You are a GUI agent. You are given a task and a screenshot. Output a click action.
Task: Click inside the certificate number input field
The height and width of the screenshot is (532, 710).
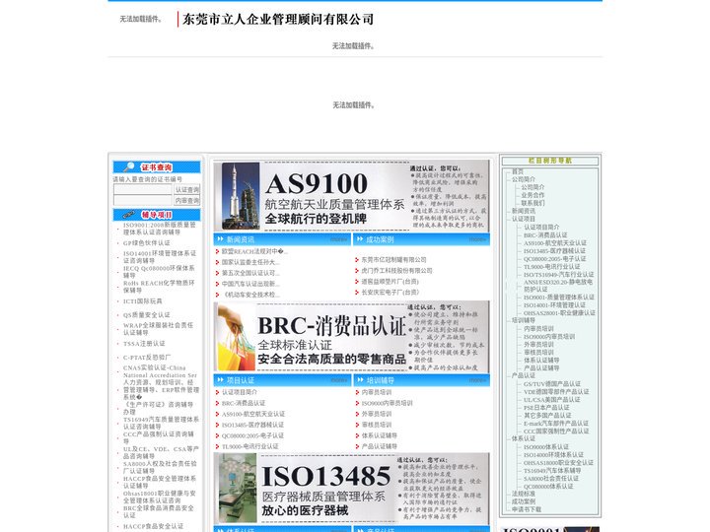point(143,189)
